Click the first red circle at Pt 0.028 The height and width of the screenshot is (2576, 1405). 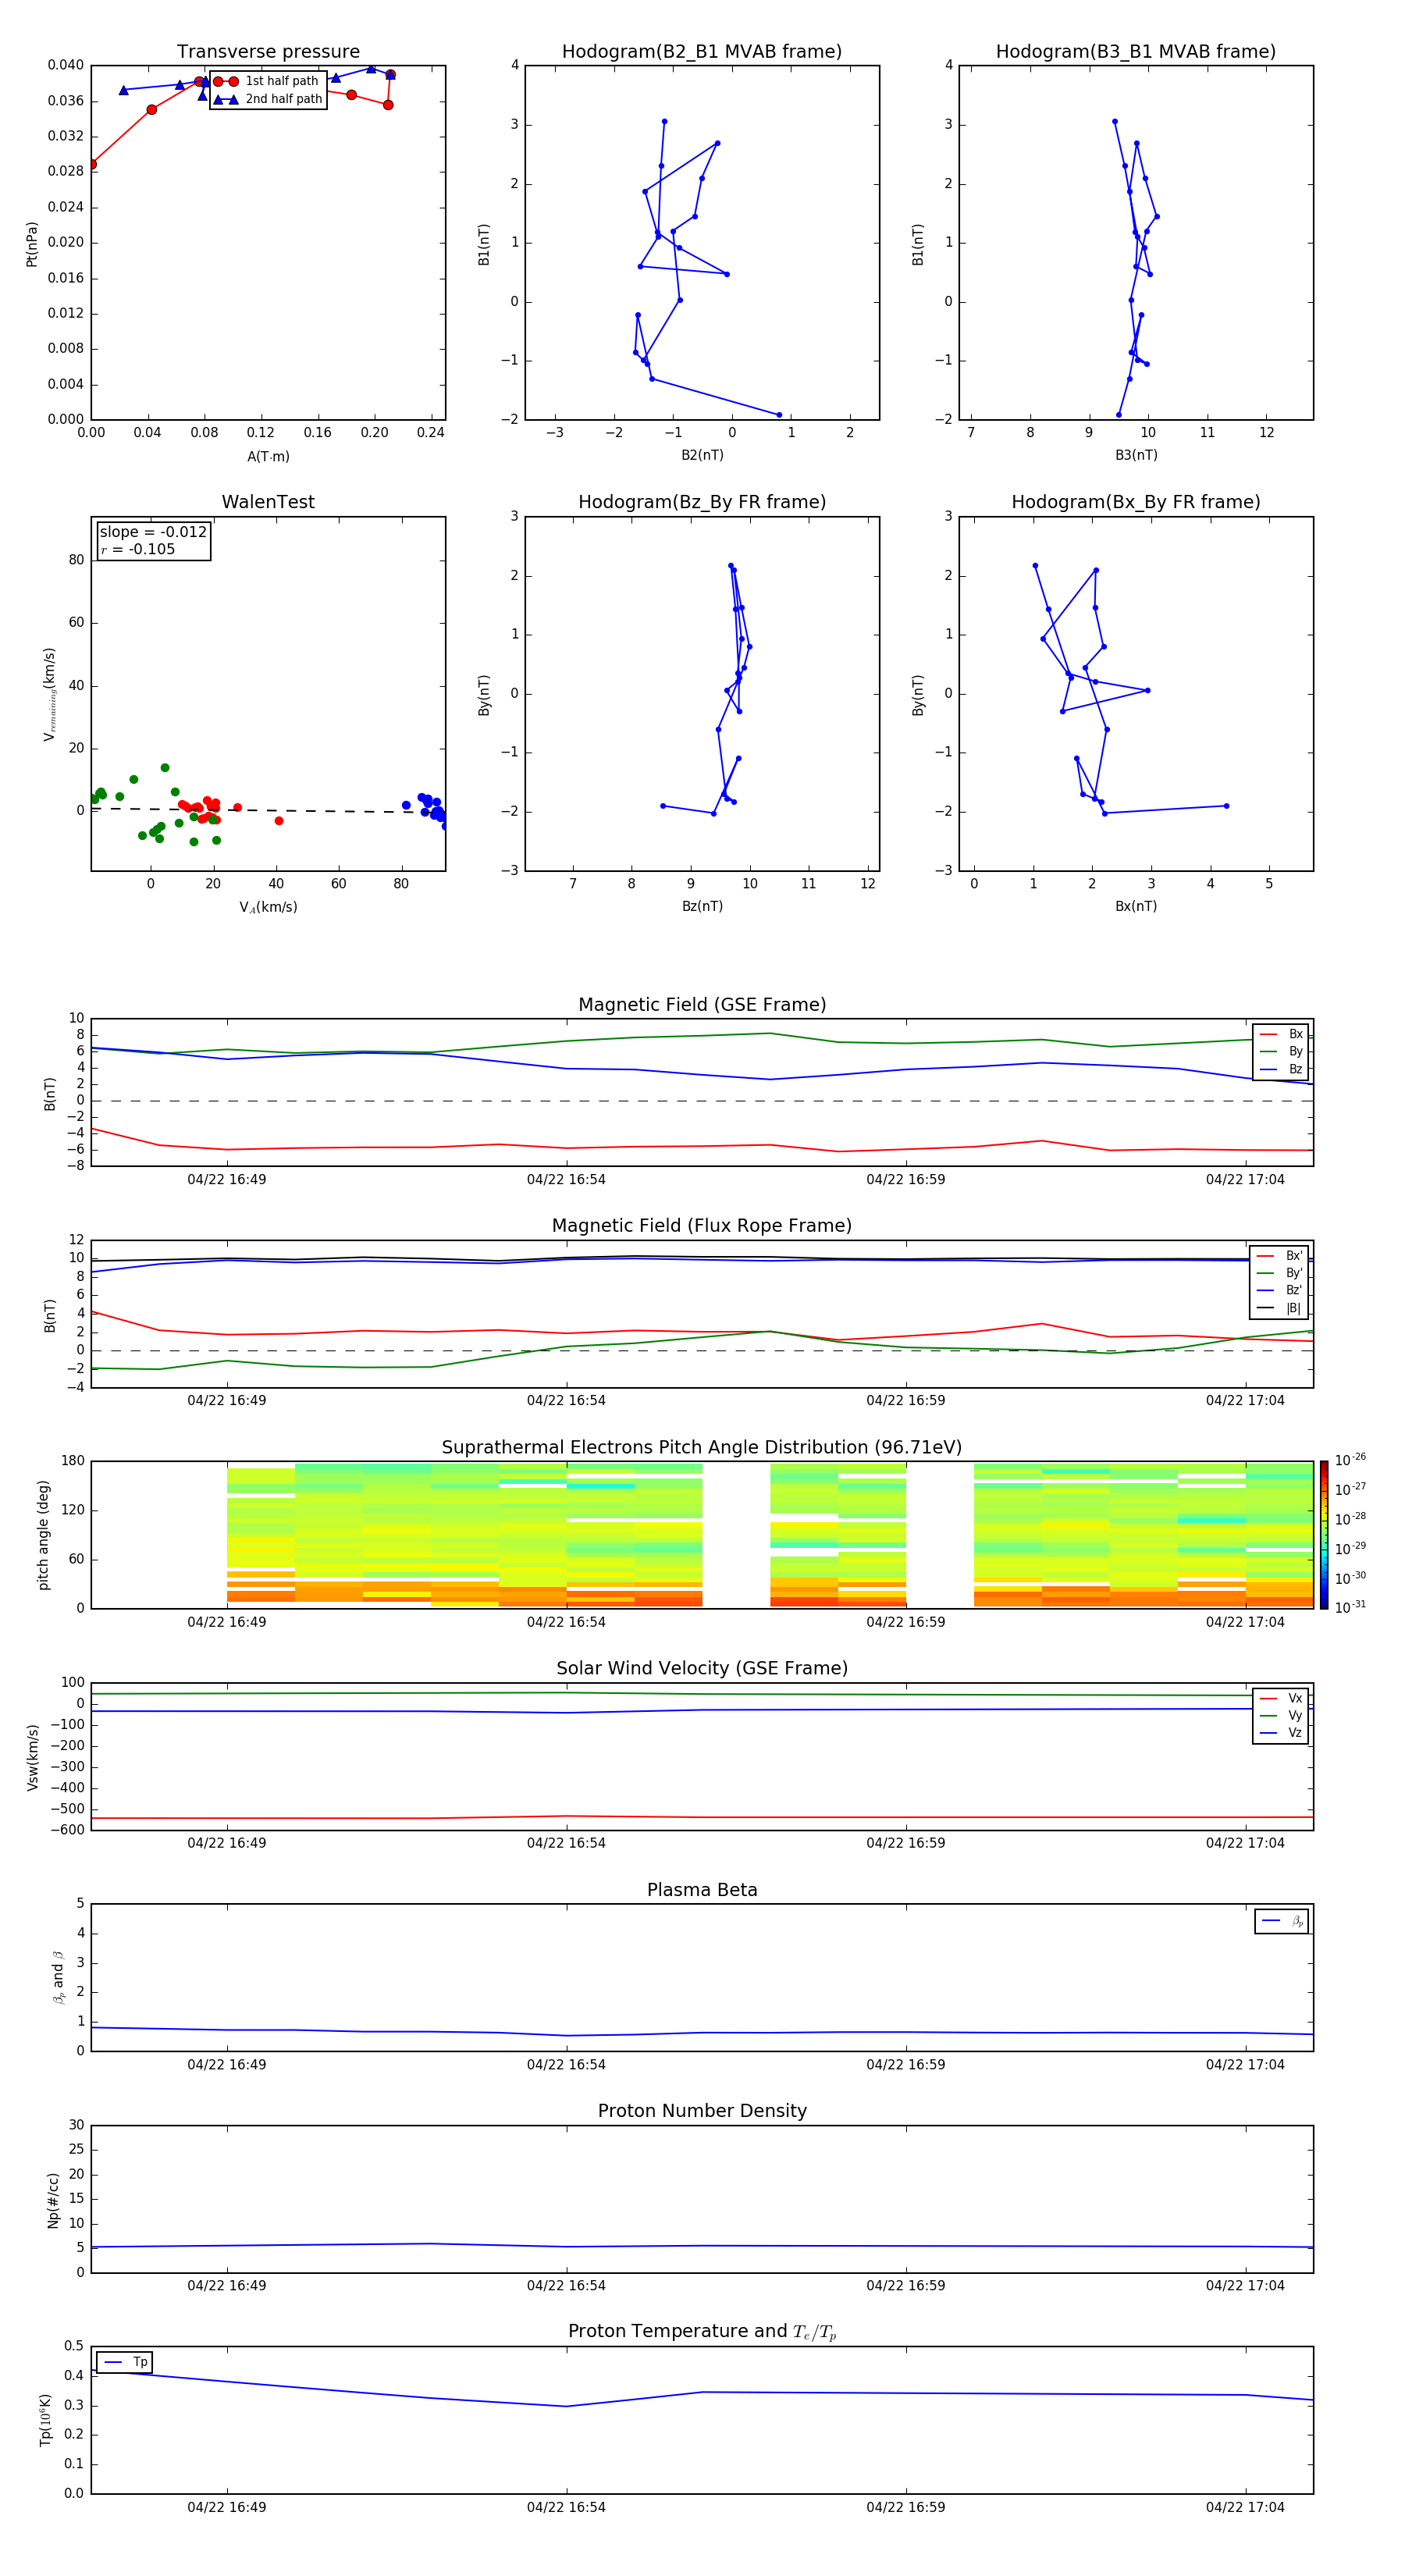click(92, 164)
